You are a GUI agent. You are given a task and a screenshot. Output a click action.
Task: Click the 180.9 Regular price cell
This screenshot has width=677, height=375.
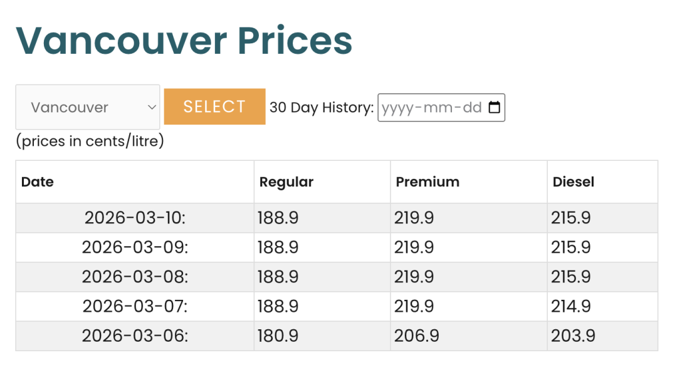coord(278,336)
